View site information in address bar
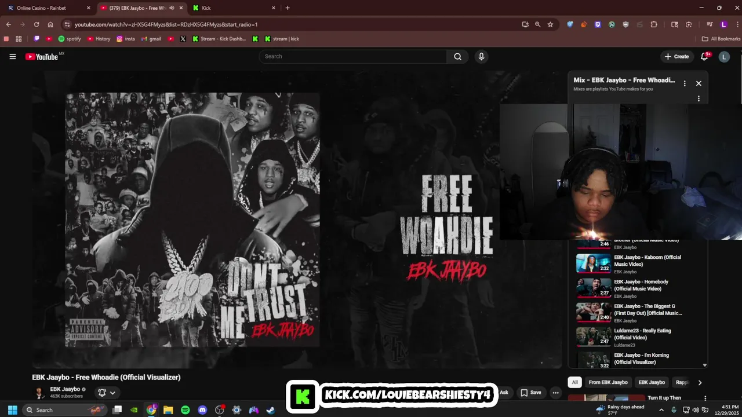Viewport: 742px width, 417px height. pos(67,24)
